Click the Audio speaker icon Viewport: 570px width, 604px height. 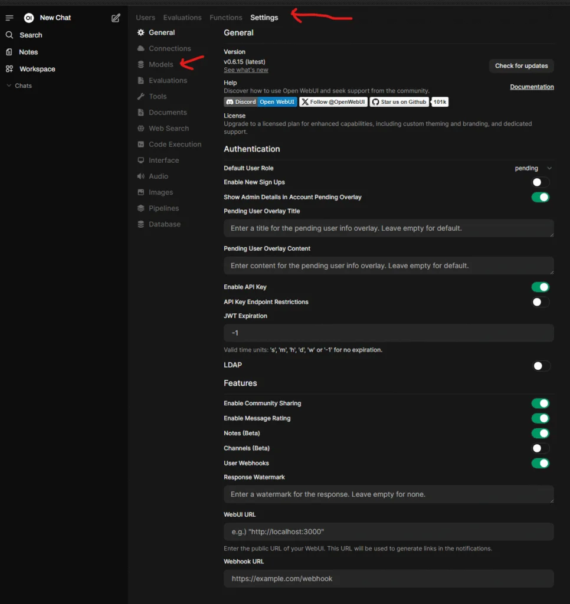coord(141,176)
